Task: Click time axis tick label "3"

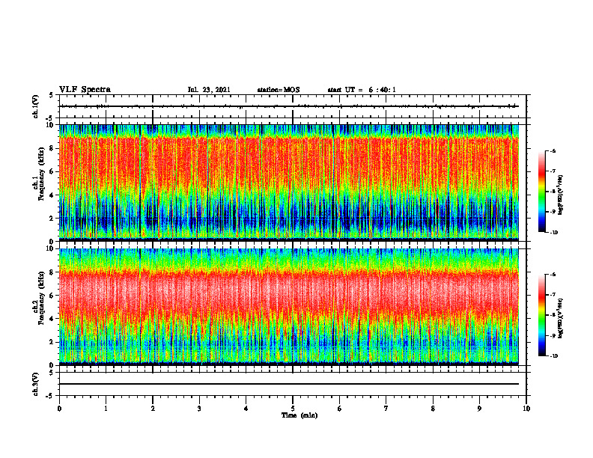Action: [x=199, y=409]
